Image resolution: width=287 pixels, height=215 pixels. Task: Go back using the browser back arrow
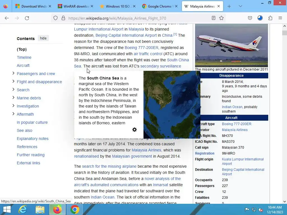pos(7,18)
